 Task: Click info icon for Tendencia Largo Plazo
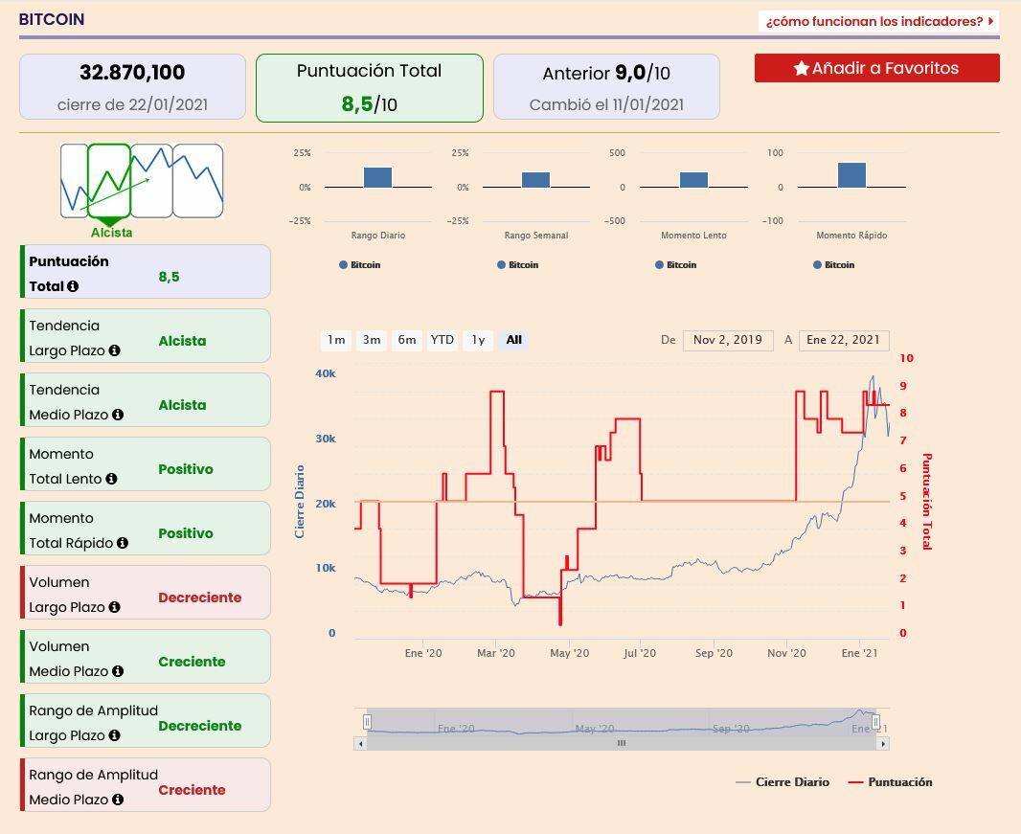(115, 350)
